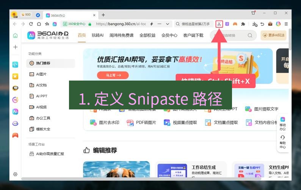Click the three-dots icon in address bar
301x190 pixels.
pos(159,24)
